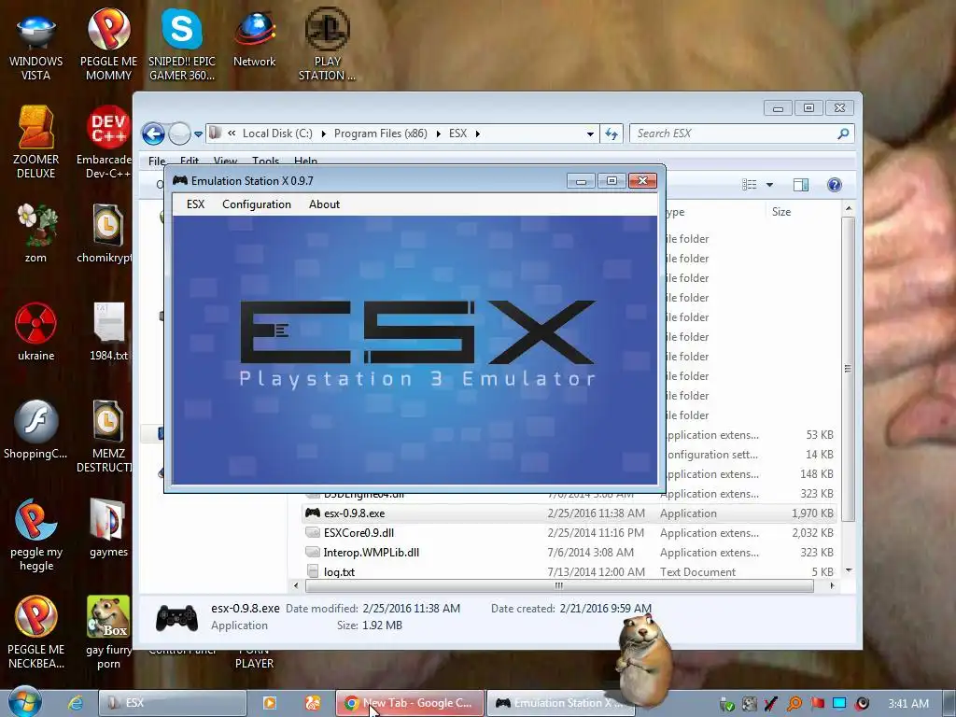The width and height of the screenshot is (956, 717).
Task: Open the PEGGLE ME MOMMY desktop icon
Action: click(x=108, y=45)
